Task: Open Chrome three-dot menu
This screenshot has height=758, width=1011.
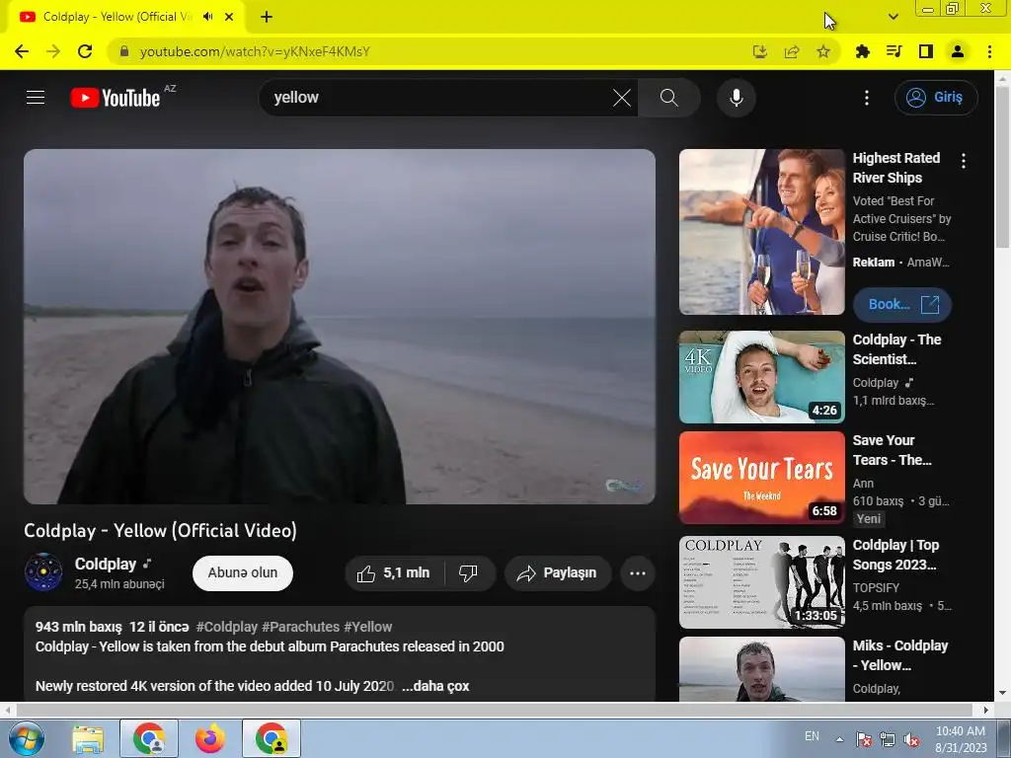Action: [989, 51]
